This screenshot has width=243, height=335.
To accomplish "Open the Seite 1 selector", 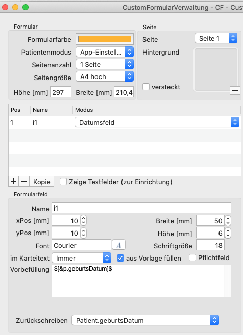I will (x=216, y=38).
